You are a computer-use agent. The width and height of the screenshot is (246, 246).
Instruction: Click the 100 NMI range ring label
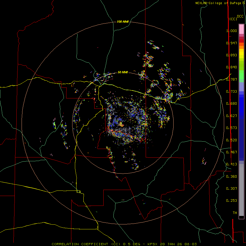(123, 22)
